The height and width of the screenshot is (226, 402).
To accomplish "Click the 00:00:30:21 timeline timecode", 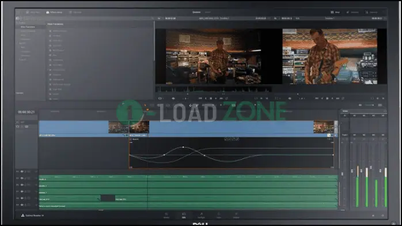I will (x=26, y=112).
